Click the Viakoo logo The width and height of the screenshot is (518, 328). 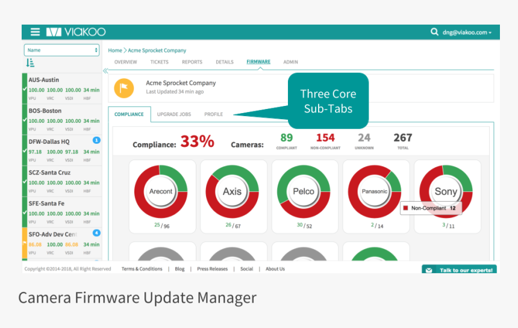(x=76, y=32)
